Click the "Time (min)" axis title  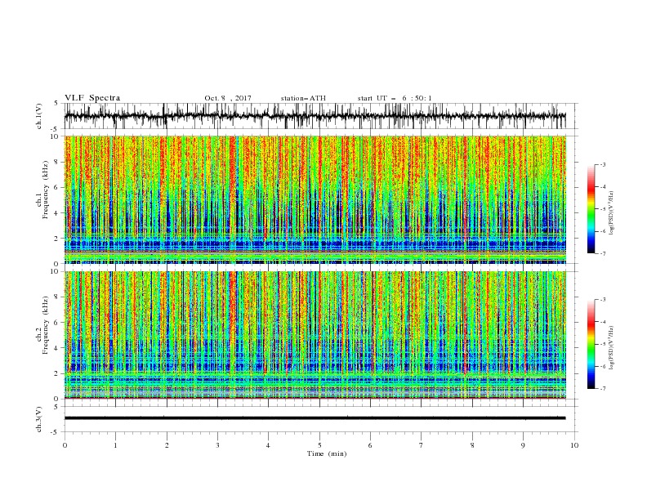tap(327, 453)
